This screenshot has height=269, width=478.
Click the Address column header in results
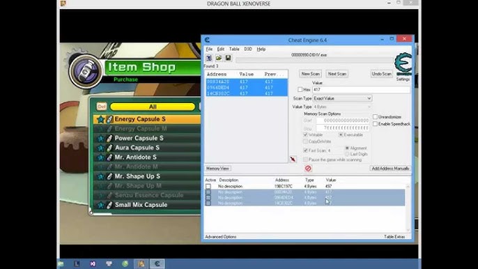coord(217,74)
